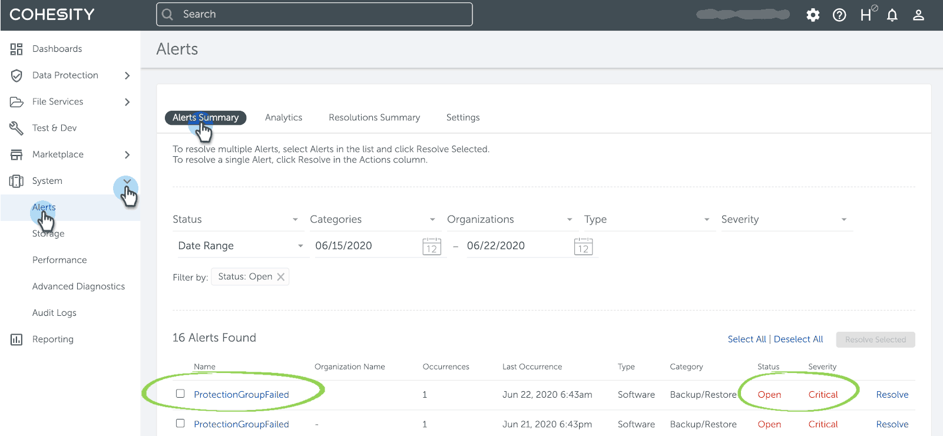Image resolution: width=943 pixels, height=436 pixels.
Task: Open the user profile icon
Action: (x=918, y=15)
